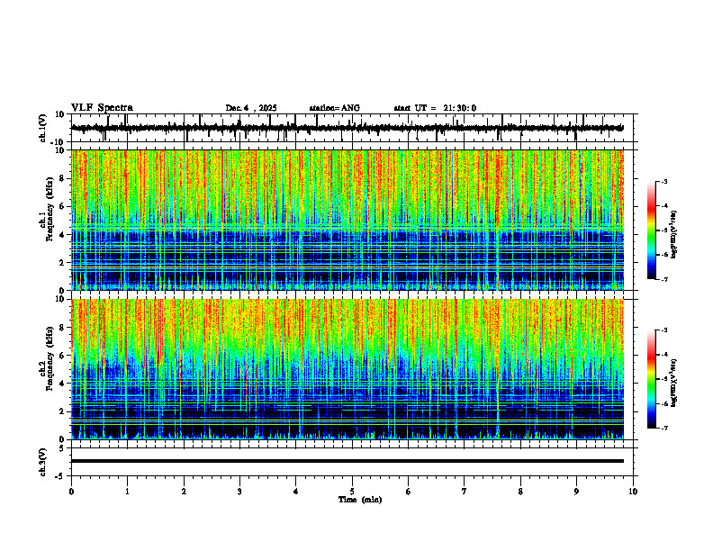Click time-axis tick label "2"
The width and height of the screenshot is (713, 551).
click(x=184, y=492)
